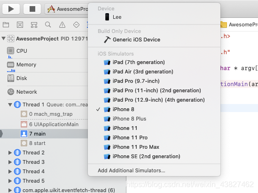The image size is (258, 193).
Task: Select the checked iPhone 8 simulator
Action: pyautogui.click(x=154, y=109)
